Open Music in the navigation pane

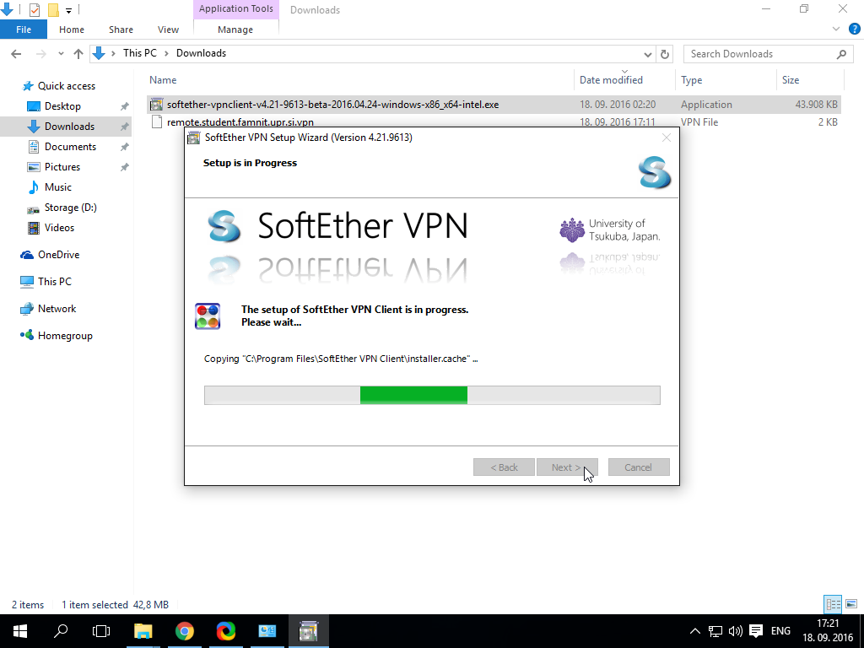58,187
